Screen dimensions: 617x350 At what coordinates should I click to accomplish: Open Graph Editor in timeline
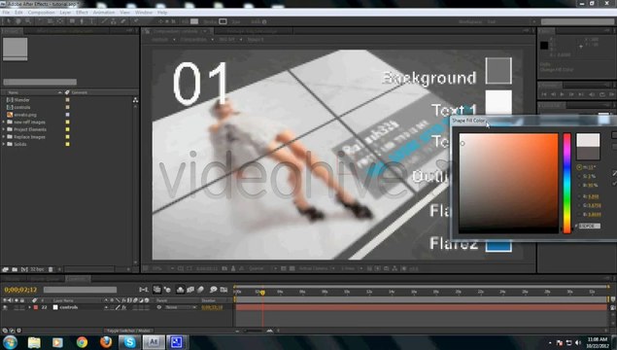223,290
